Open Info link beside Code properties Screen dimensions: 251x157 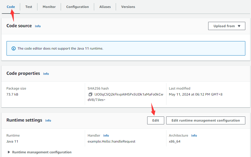coord(46,74)
